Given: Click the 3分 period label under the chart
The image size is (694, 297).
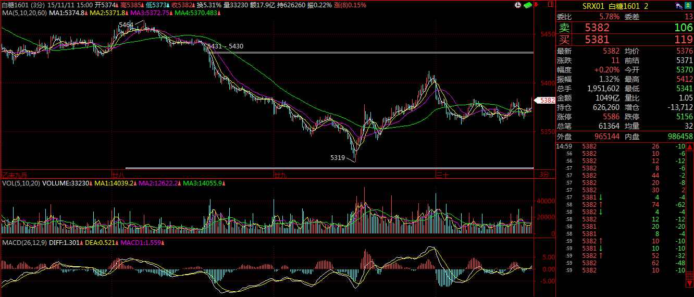Looking at the screenshot, I should [544, 174].
